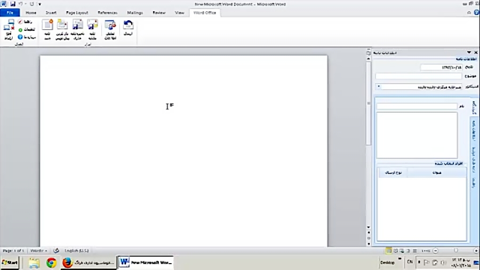The width and height of the screenshot is (480, 270).
Task: Click the Page 1 of 1 status indicator
Action: (x=13, y=251)
